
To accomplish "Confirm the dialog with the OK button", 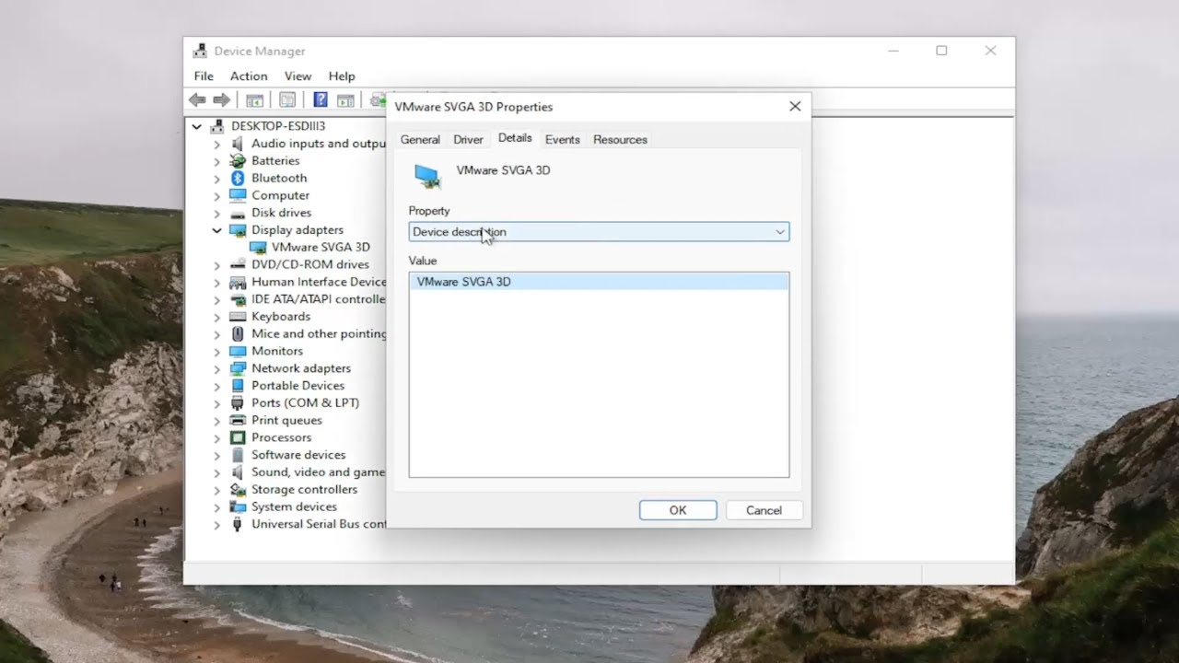I will pyautogui.click(x=678, y=510).
